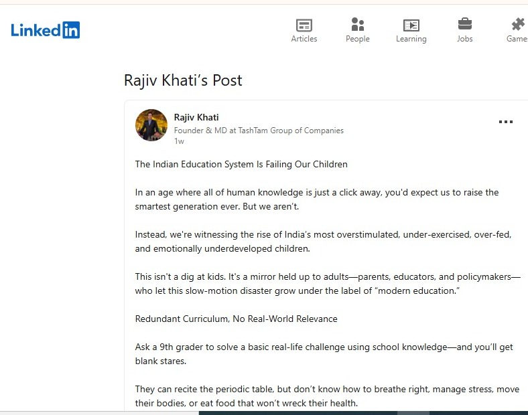528x415 pixels.
Task: Open the three-dot post options menu
Action: tap(506, 122)
